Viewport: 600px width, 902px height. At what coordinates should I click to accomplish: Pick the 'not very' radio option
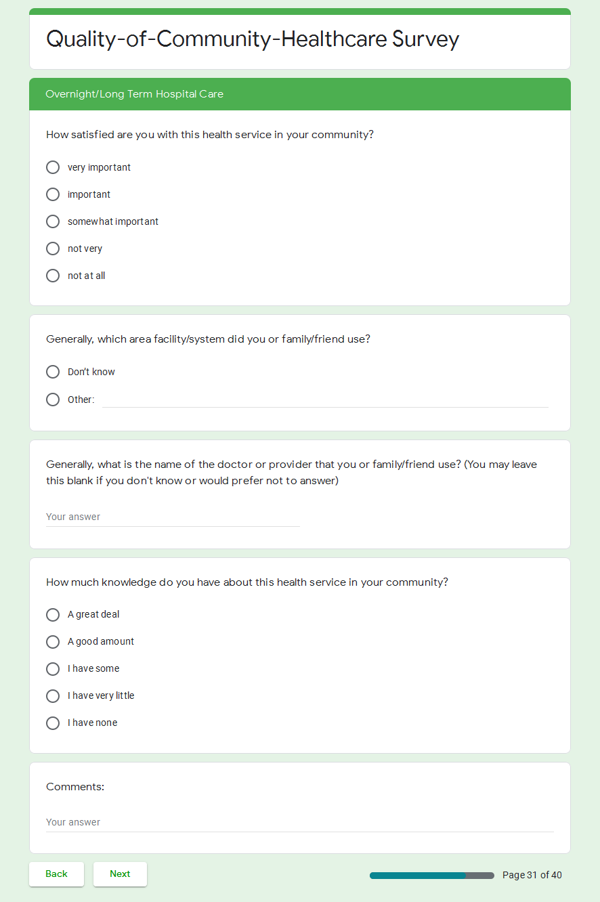coord(53,249)
